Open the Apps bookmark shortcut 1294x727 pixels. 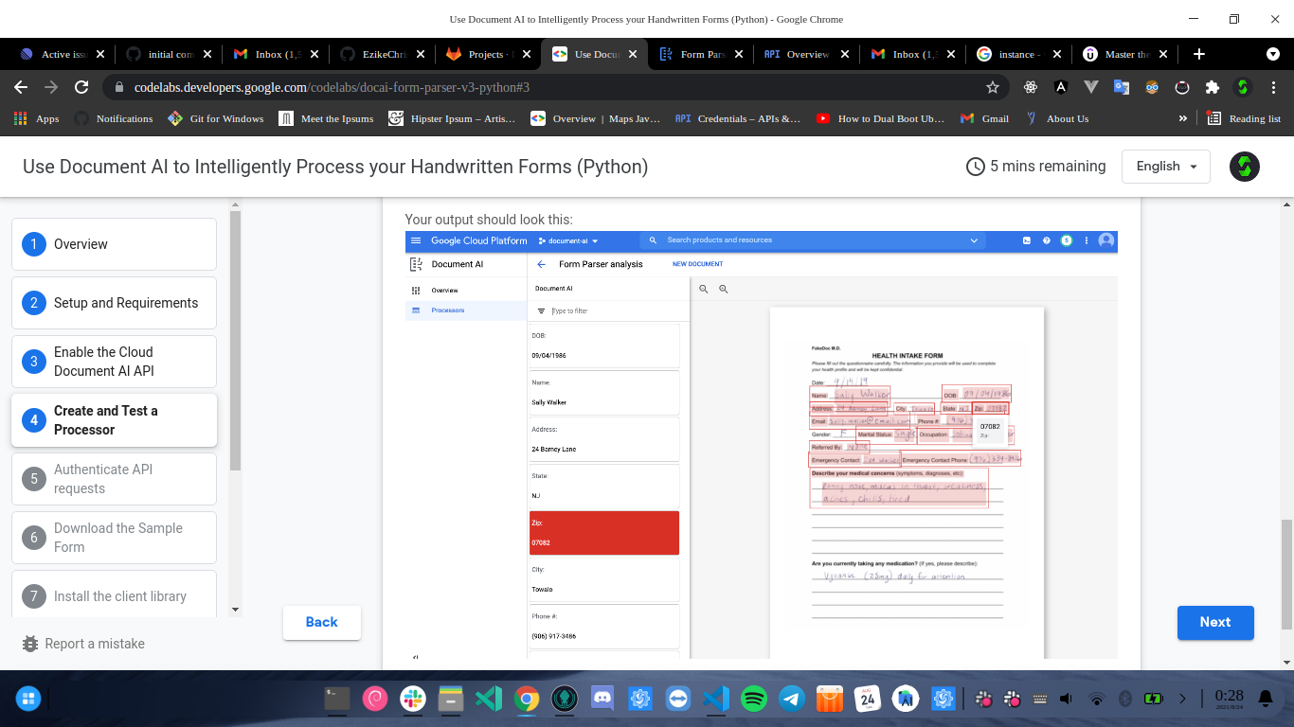38,118
